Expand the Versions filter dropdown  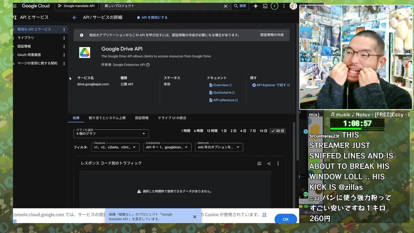pos(115,147)
